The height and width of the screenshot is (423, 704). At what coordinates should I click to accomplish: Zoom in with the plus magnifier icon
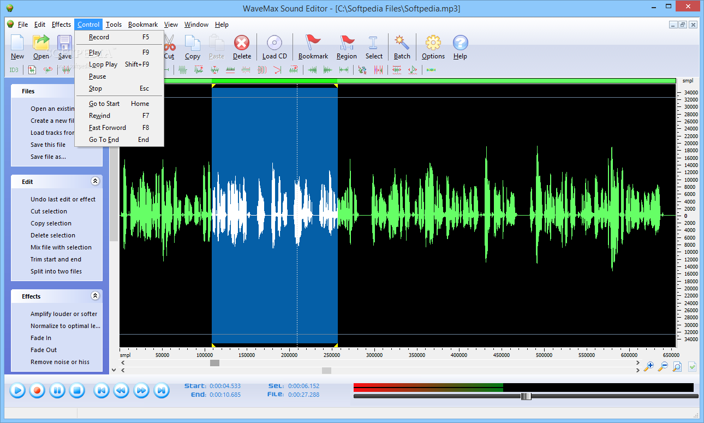[648, 367]
